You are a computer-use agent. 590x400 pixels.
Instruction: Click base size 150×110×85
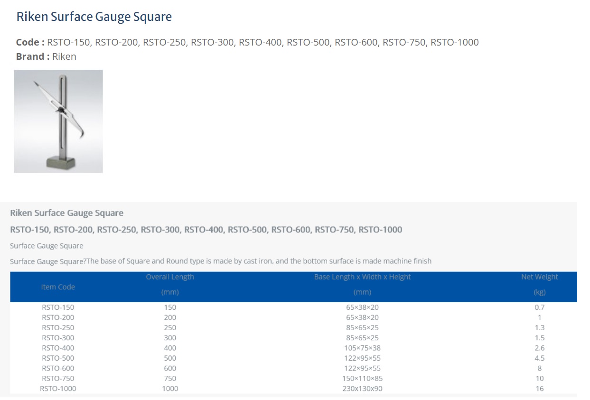pos(363,379)
